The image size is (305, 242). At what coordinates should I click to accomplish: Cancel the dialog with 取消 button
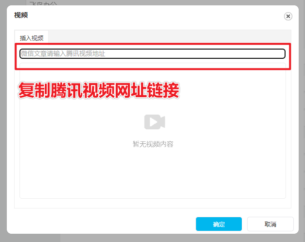[x=270, y=224]
